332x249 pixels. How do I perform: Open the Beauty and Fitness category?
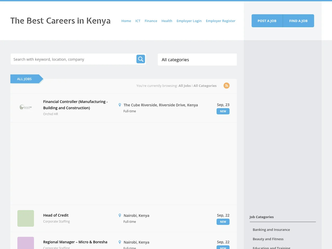268,239
